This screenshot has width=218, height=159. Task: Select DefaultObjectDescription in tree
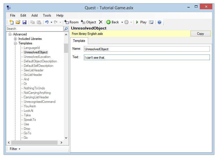click(40, 61)
